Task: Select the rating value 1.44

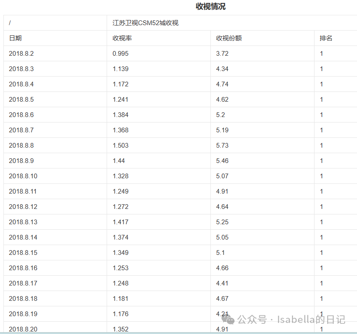Action: click(119, 161)
